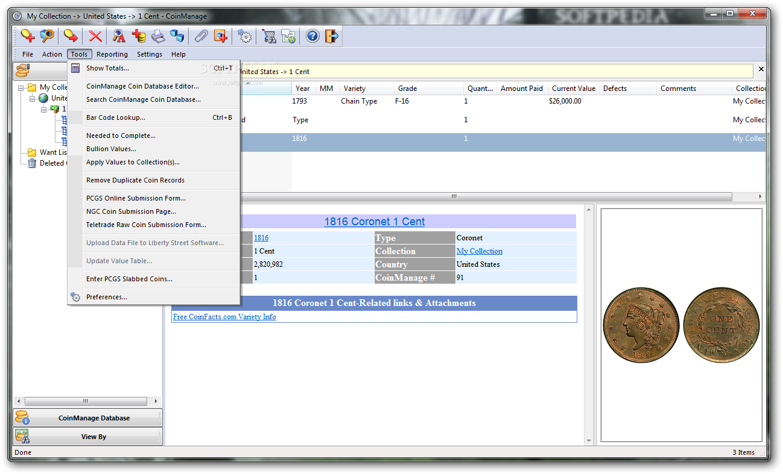Click the paperclip attachment icon
This screenshot has height=474, width=783.
point(201,36)
